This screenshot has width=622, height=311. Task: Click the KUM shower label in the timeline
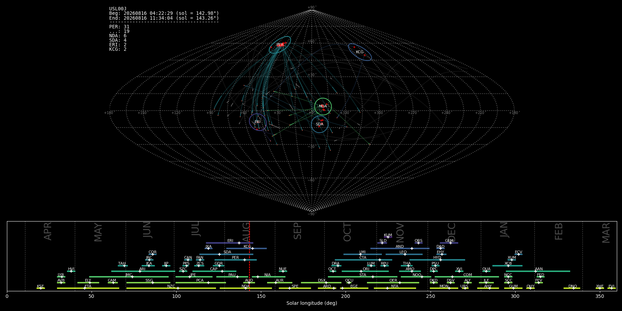[x=388, y=235]
